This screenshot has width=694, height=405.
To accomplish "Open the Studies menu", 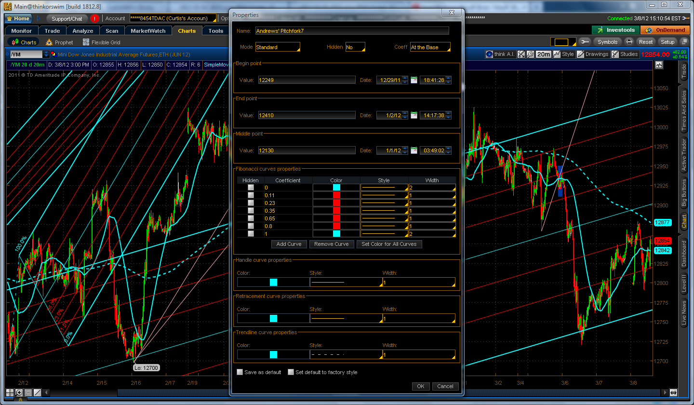I will point(625,54).
